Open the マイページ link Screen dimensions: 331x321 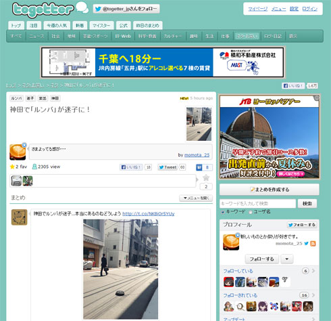click(x=258, y=9)
